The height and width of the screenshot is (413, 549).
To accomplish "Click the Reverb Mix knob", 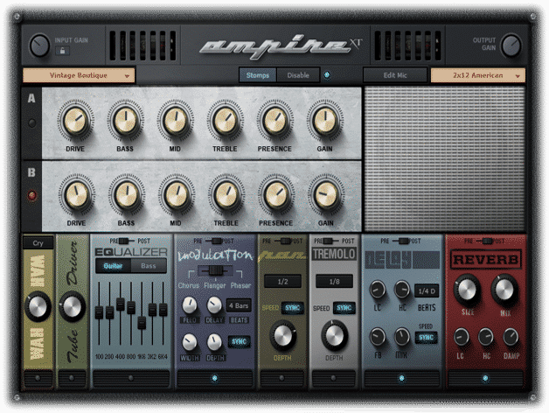I will tap(504, 290).
